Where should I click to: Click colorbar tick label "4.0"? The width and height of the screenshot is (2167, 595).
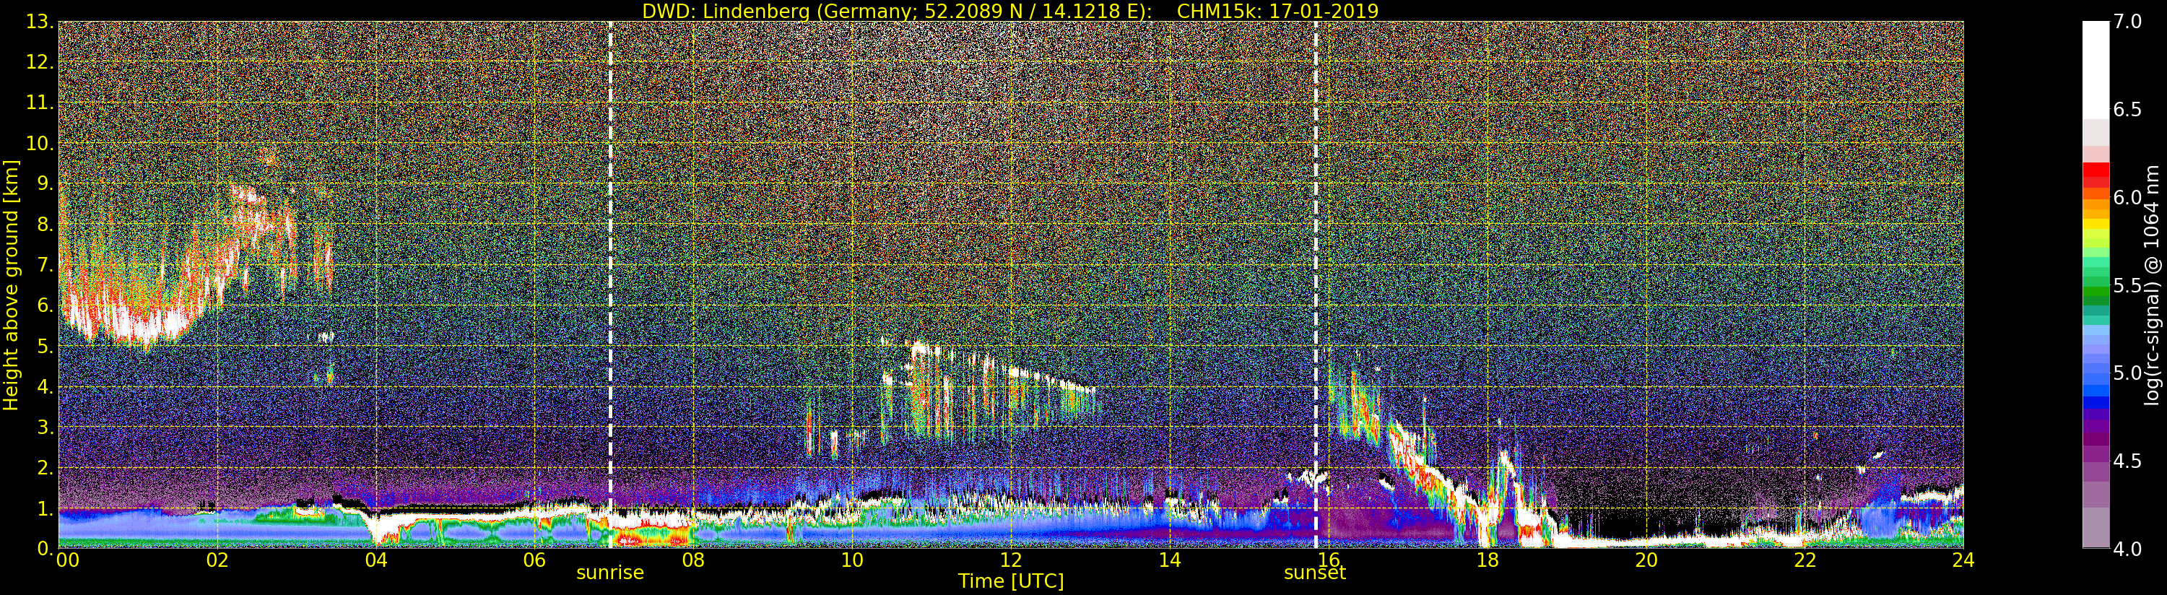(2127, 549)
